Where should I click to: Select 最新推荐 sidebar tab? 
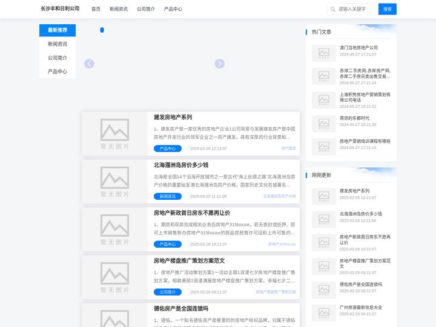tap(58, 30)
